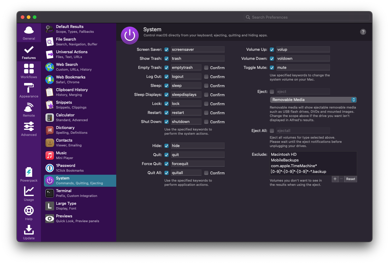This screenshot has height=264, width=389.
Task: Open the General preferences icon
Action: click(29, 30)
